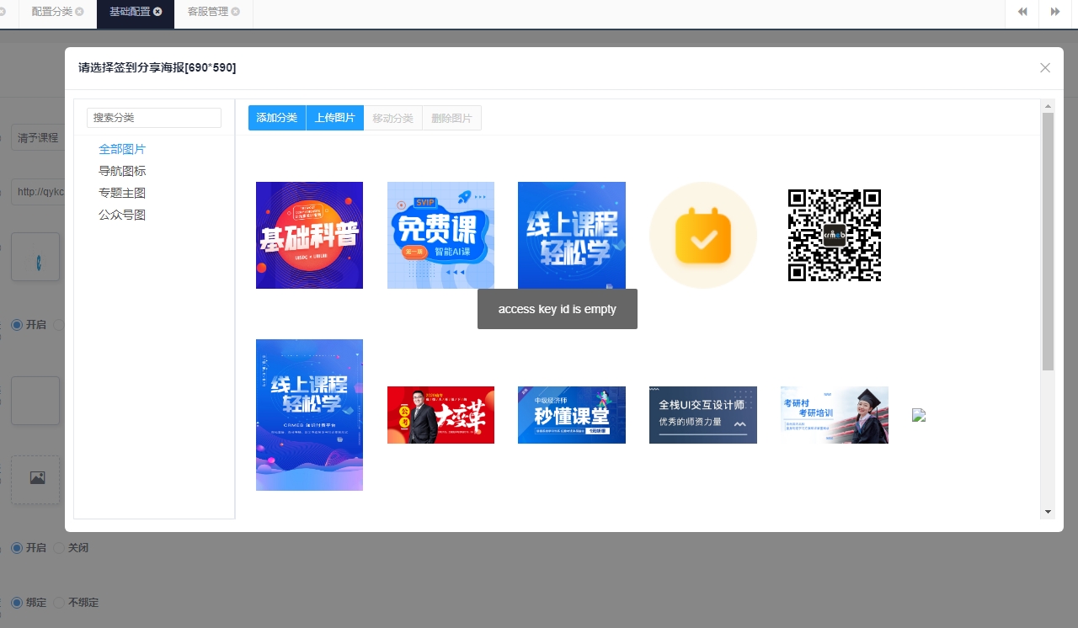Select the 开启 radio next to 关闭
The height and width of the screenshot is (628, 1078).
coord(17,548)
